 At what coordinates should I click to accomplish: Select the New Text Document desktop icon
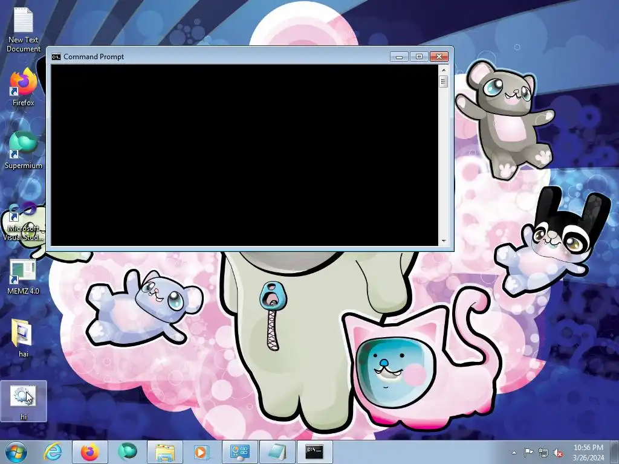[24, 30]
